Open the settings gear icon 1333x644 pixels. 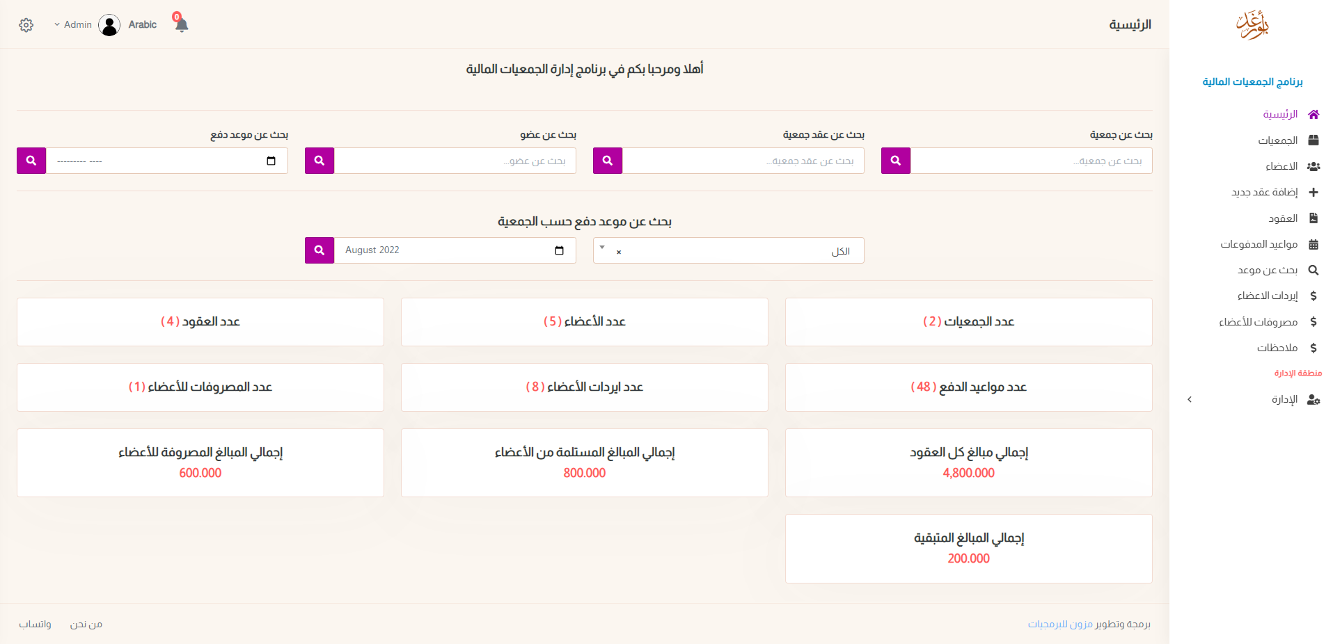[x=26, y=25]
